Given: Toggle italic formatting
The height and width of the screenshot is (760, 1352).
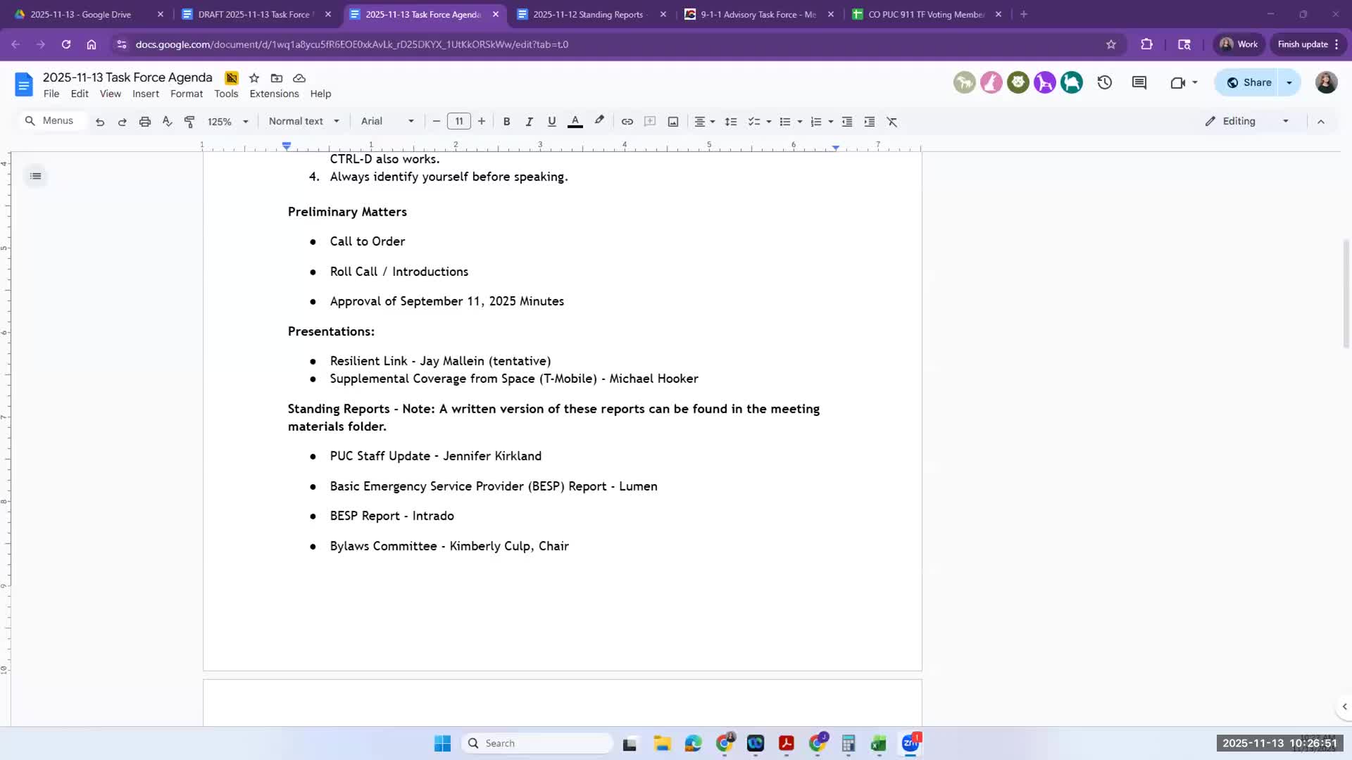Looking at the screenshot, I should [x=529, y=122].
